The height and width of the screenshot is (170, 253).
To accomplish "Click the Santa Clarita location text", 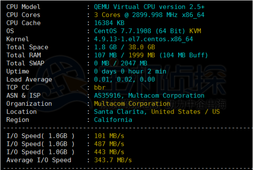I will (119, 112).
